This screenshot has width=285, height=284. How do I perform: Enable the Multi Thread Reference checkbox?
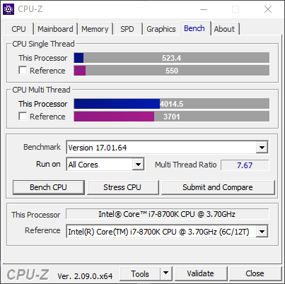pos(23,116)
